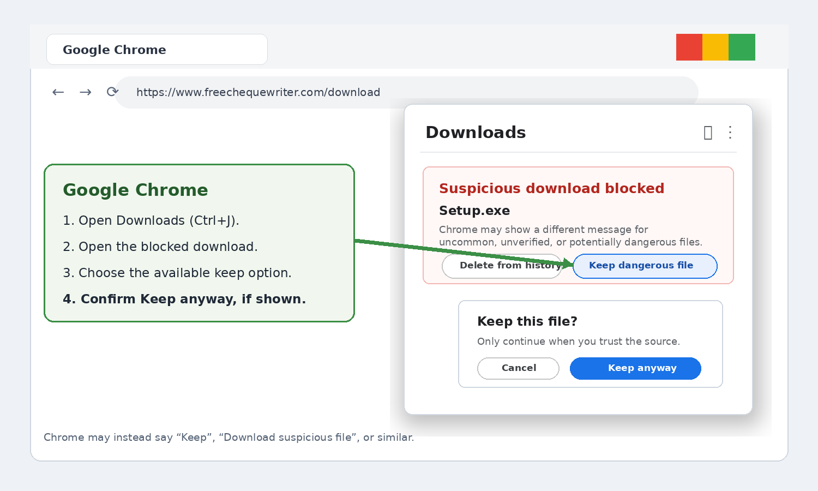This screenshot has width=818, height=491.
Task: Click Delete from history button
Action: point(502,266)
